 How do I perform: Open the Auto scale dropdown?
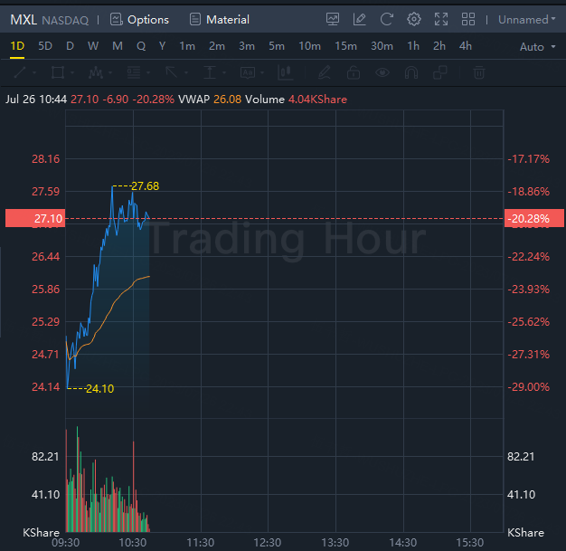pyautogui.click(x=536, y=46)
